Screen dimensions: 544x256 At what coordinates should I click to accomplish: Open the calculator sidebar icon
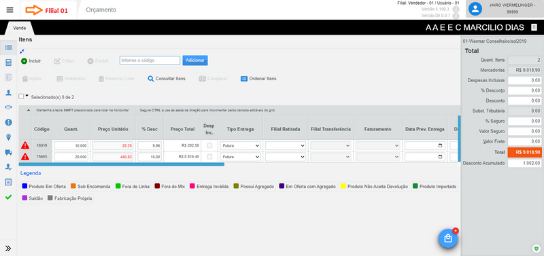pyautogui.click(x=9, y=62)
